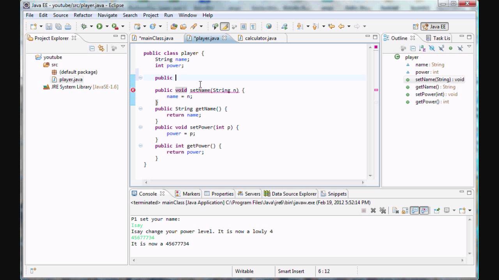Jump to Next Annotation arrow icon

pyautogui.click(x=300, y=26)
